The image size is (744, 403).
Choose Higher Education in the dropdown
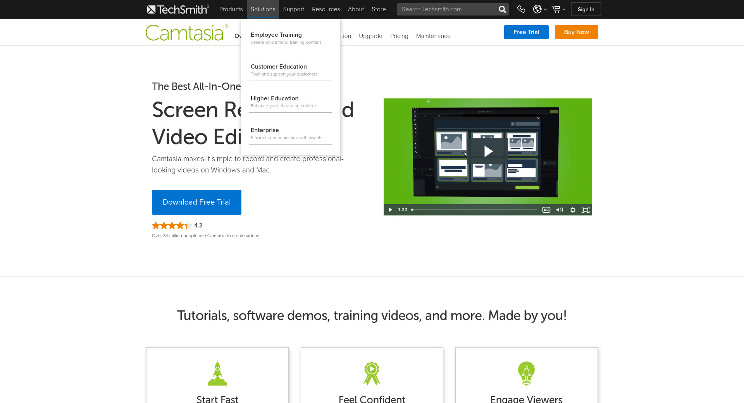pos(274,98)
